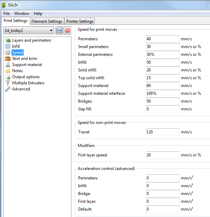Select the highlighted Speed page
Viewport: 210px width, 217px height.
[18, 52]
